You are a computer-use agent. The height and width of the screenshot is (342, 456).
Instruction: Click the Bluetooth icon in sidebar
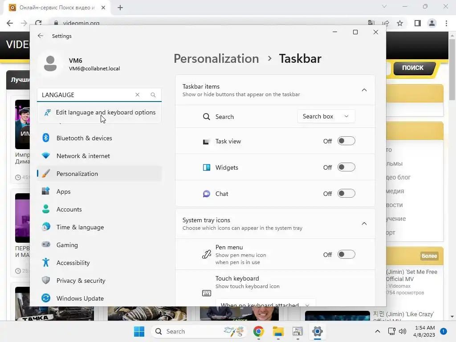(x=46, y=138)
